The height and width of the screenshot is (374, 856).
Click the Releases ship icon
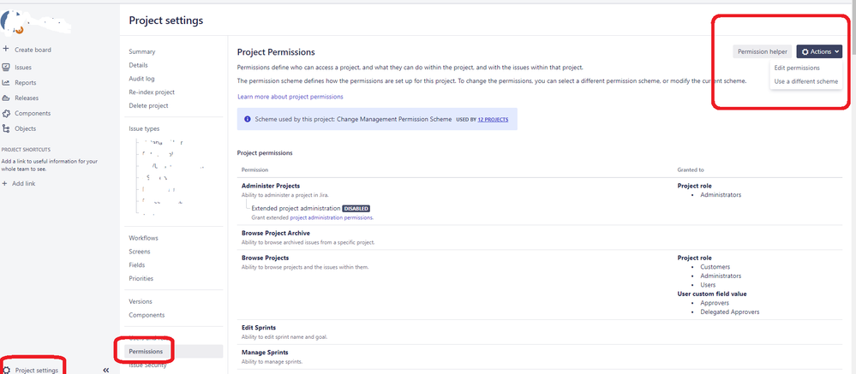coord(6,98)
